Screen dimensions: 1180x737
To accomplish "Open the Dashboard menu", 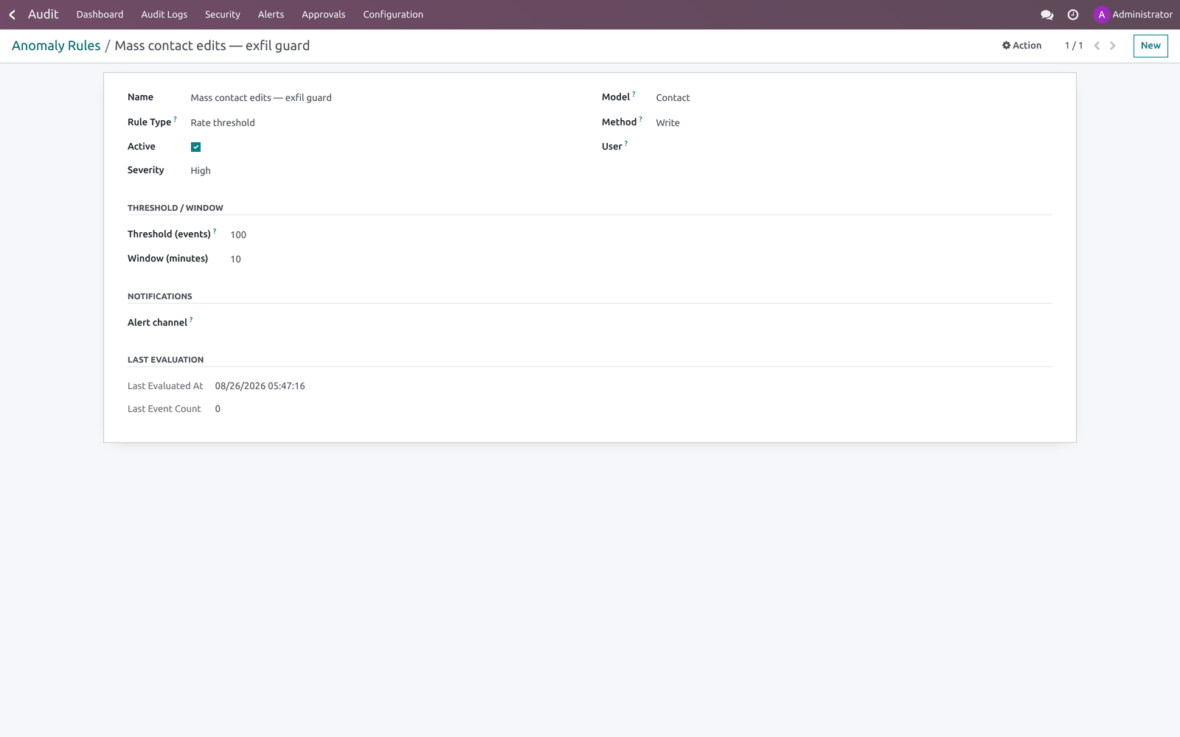I will click(x=100, y=15).
